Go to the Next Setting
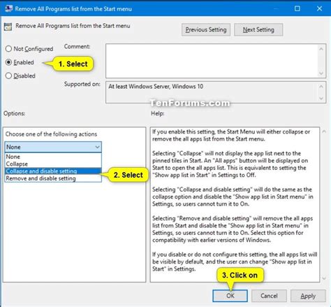The height and width of the screenshot is (307, 331). coord(258,29)
